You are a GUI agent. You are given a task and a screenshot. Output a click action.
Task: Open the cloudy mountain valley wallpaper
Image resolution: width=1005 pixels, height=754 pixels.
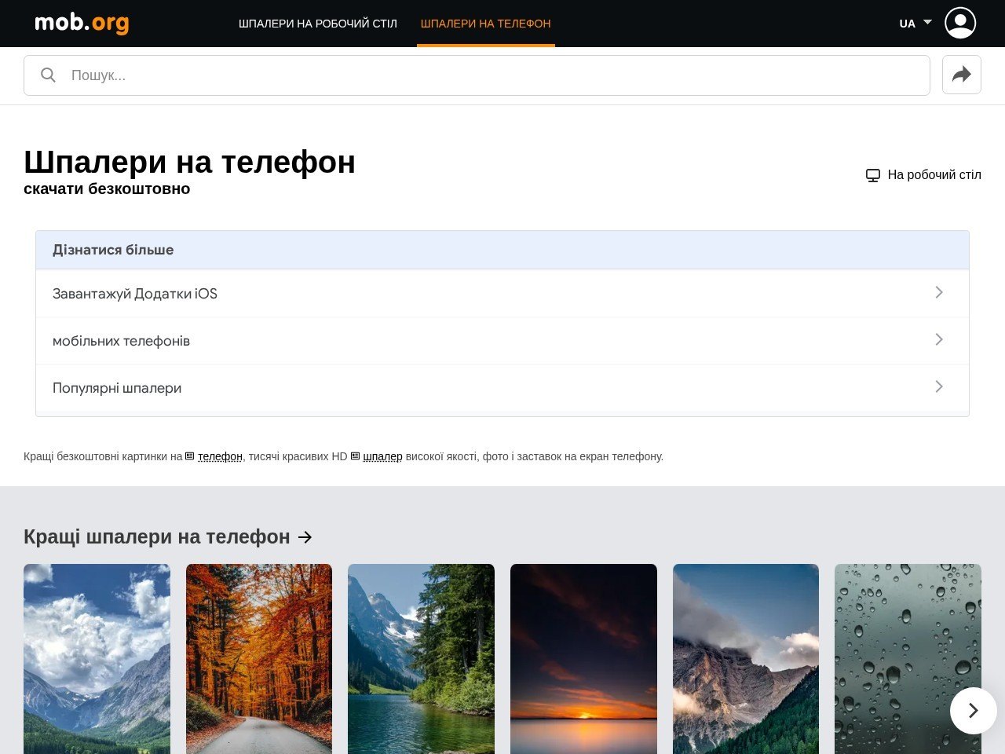[x=97, y=659]
